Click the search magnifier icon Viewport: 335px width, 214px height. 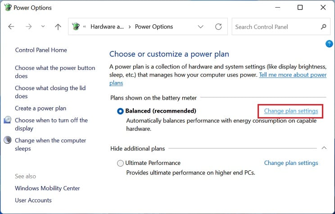click(323, 27)
